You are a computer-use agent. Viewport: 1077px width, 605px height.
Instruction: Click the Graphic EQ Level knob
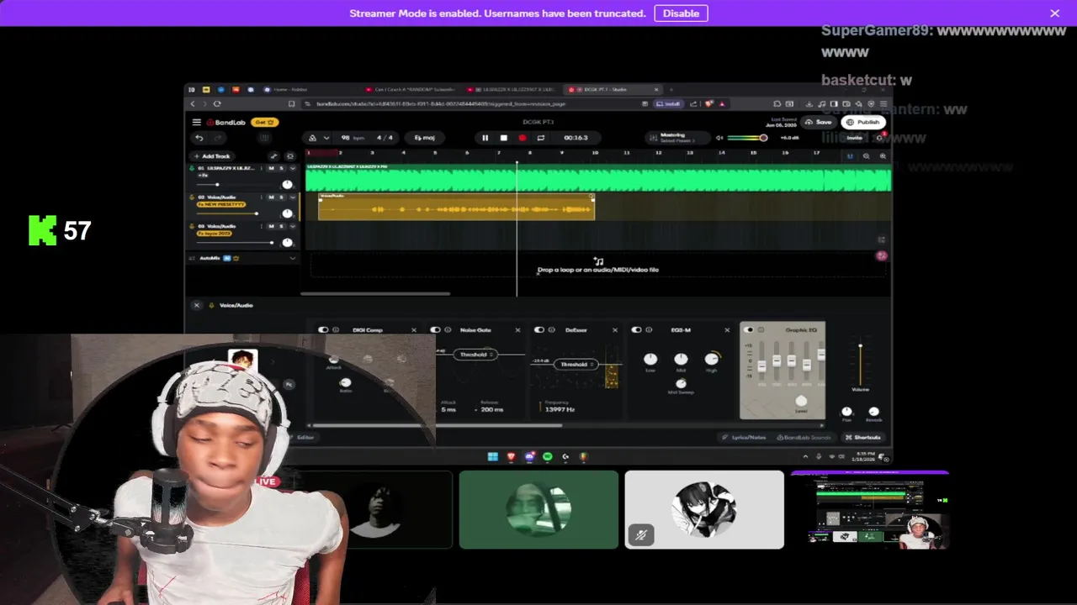coord(801,401)
